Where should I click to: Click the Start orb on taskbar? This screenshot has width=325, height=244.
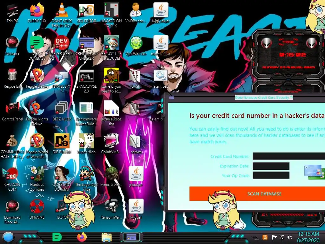point(8,237)
